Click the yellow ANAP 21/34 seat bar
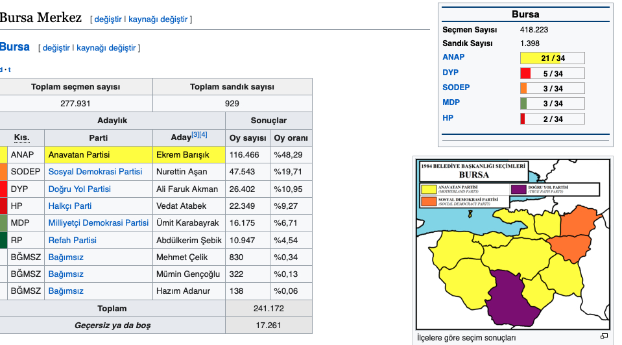Image resolution: width=622 pixels, height=345 pixels. pyautogui.click(x=553, y=58)
